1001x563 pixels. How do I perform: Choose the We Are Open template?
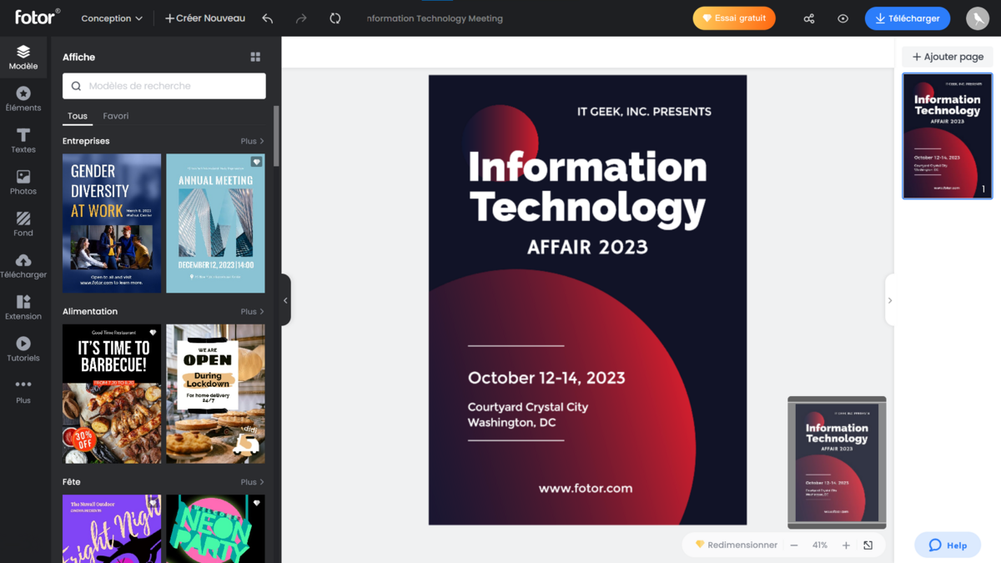(x=215, y=394)
